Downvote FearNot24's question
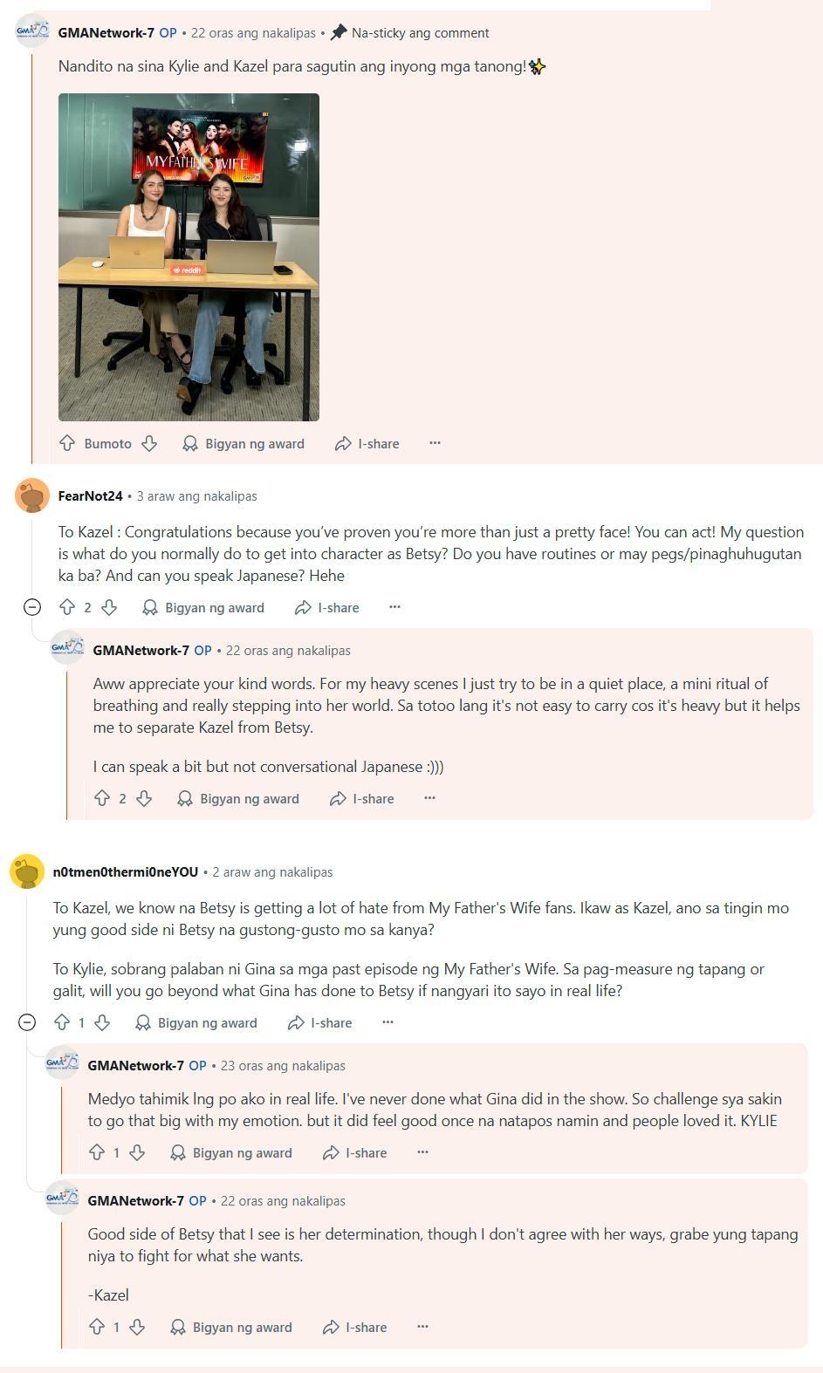 [x=109, y=607]
